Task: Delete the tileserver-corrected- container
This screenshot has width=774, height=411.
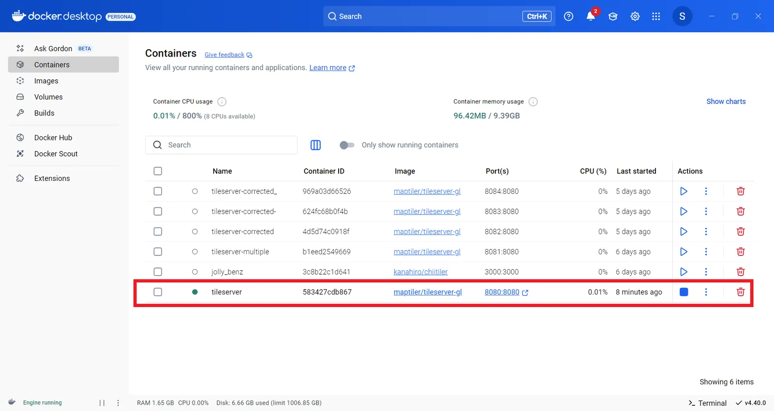Action: tap(740, 211)
